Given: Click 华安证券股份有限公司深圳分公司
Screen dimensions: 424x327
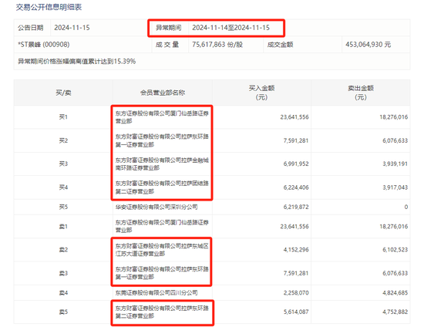Looking at the screenshot, I should pos(156,207).
